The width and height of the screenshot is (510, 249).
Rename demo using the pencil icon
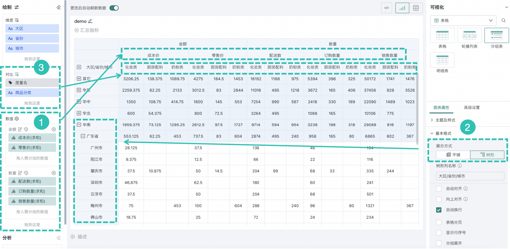(90, 21)
